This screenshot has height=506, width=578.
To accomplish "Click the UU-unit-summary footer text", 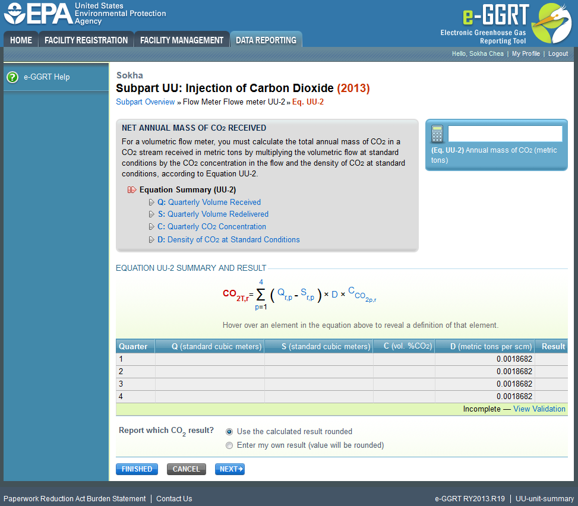I will tap(545, 499).
